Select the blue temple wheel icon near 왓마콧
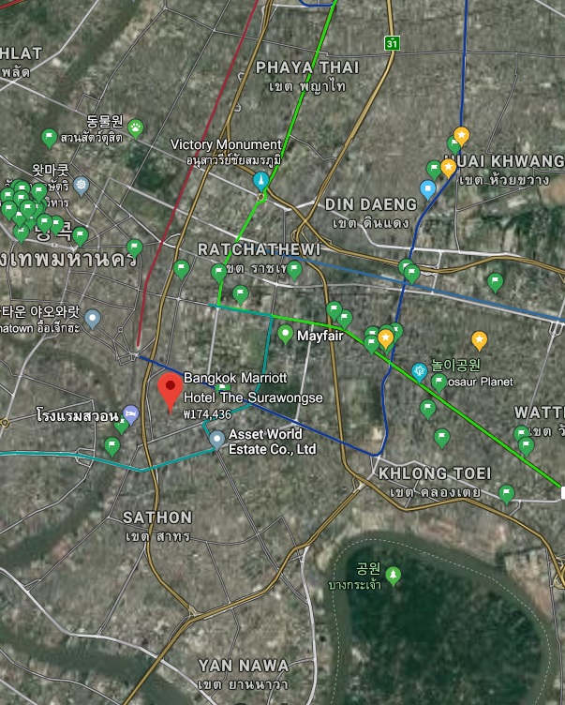The height and width of the screenshot is (705, 565). point(81,186)
